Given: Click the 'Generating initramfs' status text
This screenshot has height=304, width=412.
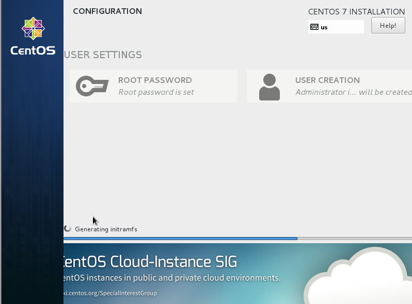Looking at the screenshot, I should click(x=106, y=229).
